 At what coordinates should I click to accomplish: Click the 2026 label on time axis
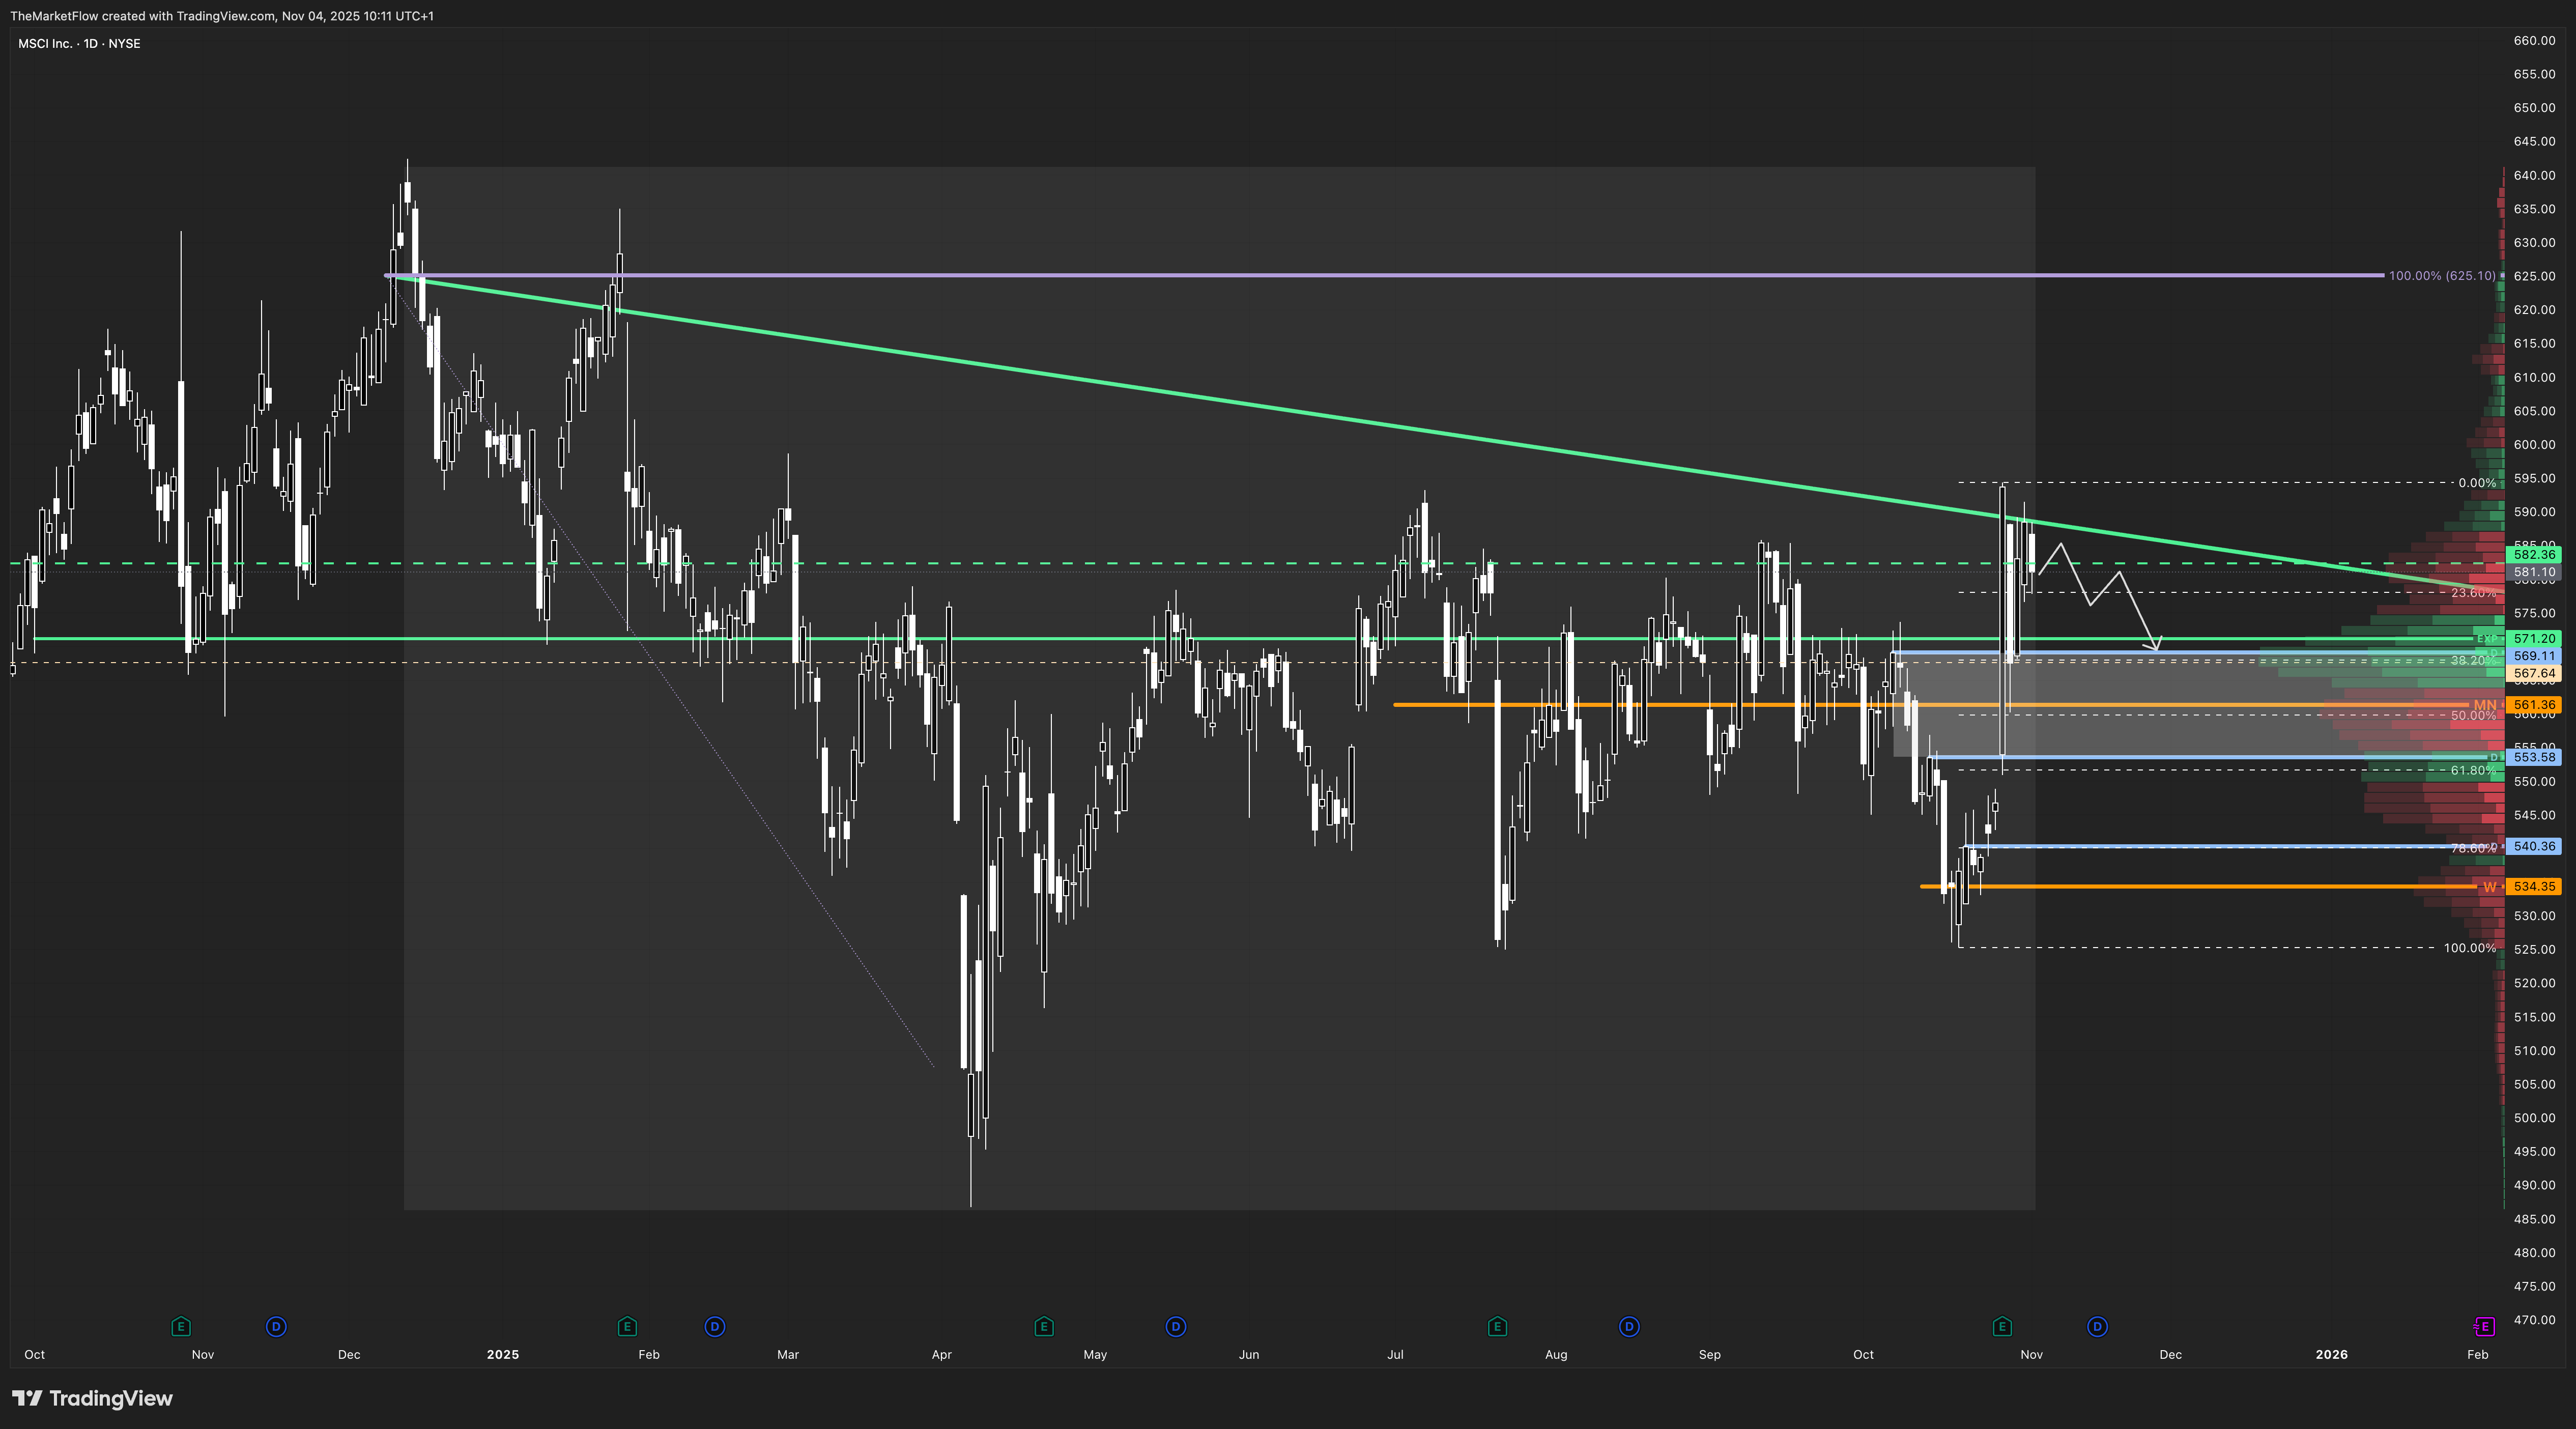[2331, 1354]
